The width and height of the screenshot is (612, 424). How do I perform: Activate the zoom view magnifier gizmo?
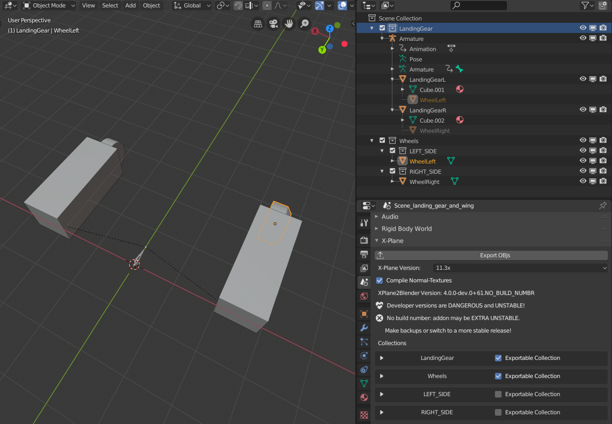(304, 23)
